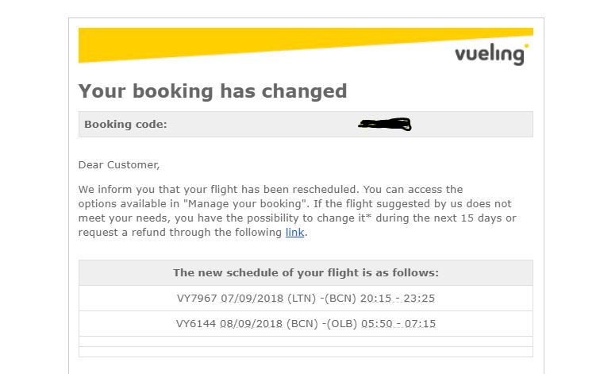Open the refund request 'link' hyperlink
The image size is (600, 374).
[294, 233]
